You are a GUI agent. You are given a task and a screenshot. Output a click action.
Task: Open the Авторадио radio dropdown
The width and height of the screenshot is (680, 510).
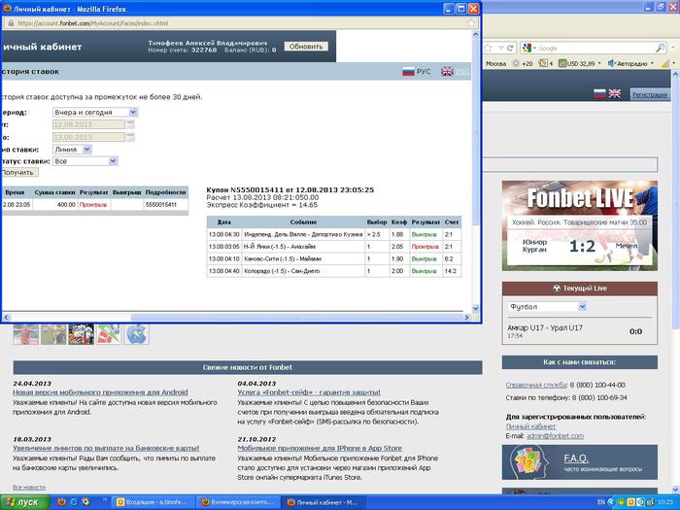click(630, 63)
